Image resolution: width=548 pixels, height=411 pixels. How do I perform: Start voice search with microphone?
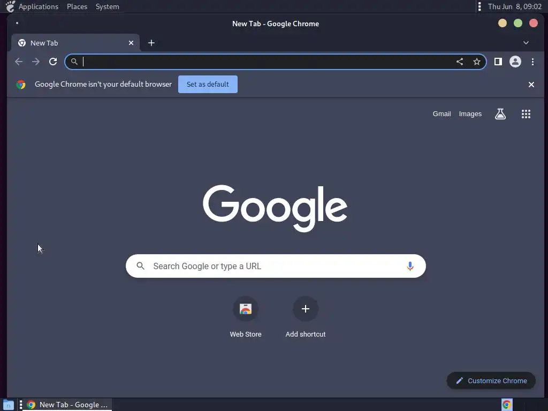pos(410,266)
